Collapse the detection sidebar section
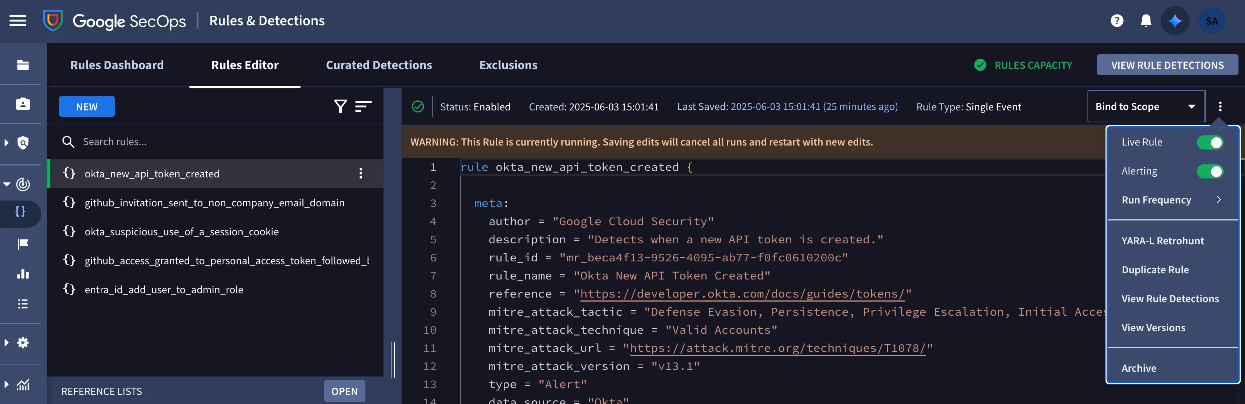1245x404 pixels. click(x=7, y=184)
